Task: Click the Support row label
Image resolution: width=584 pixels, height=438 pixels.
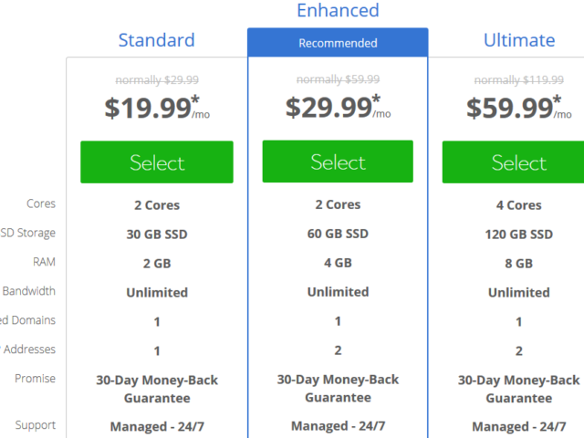Action: pos(36,425)
